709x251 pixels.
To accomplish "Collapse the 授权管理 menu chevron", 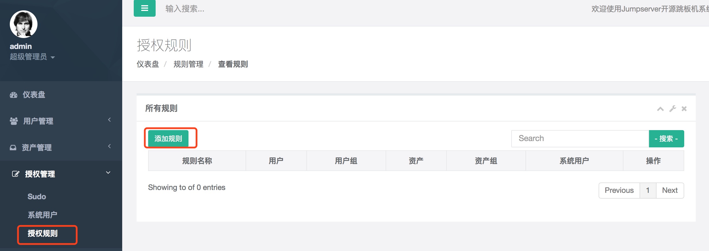I will pos(108,173).
